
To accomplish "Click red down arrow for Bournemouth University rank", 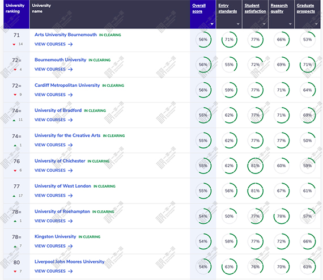I will coord(15,70).
